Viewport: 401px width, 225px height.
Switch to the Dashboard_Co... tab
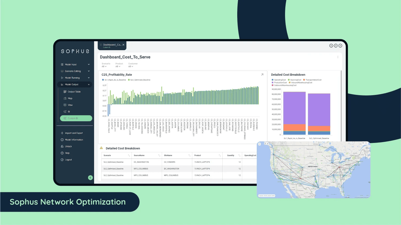click(112, 45)
